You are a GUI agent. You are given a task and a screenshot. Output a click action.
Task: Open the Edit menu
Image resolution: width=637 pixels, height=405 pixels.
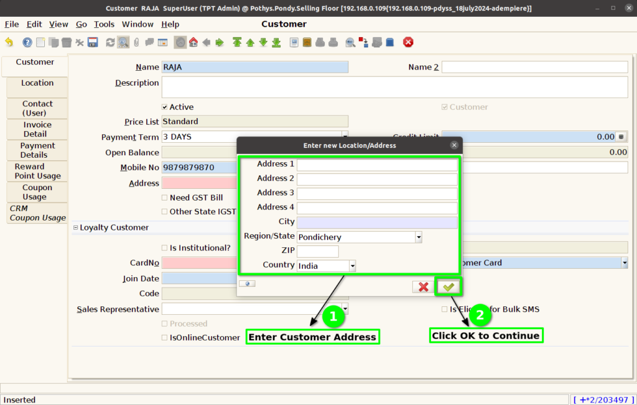(x=34, y=24)
